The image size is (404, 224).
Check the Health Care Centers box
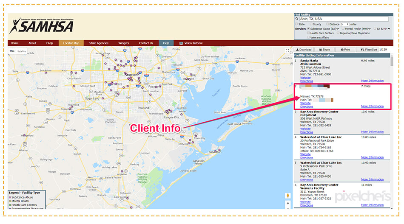pos(308,33)
